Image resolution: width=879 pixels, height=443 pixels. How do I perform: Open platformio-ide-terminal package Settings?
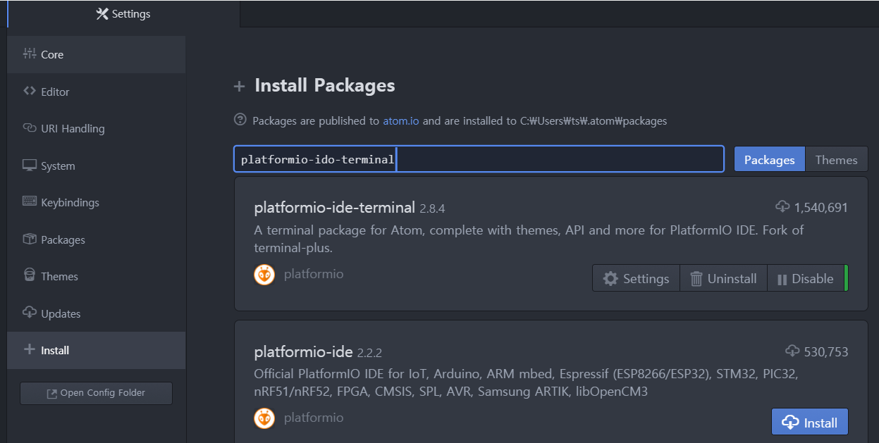click(636, 278)
